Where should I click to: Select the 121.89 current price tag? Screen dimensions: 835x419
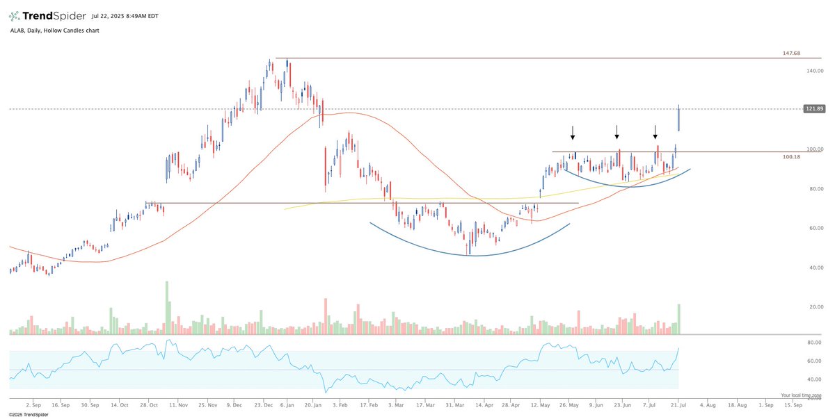tap(814, 109)
